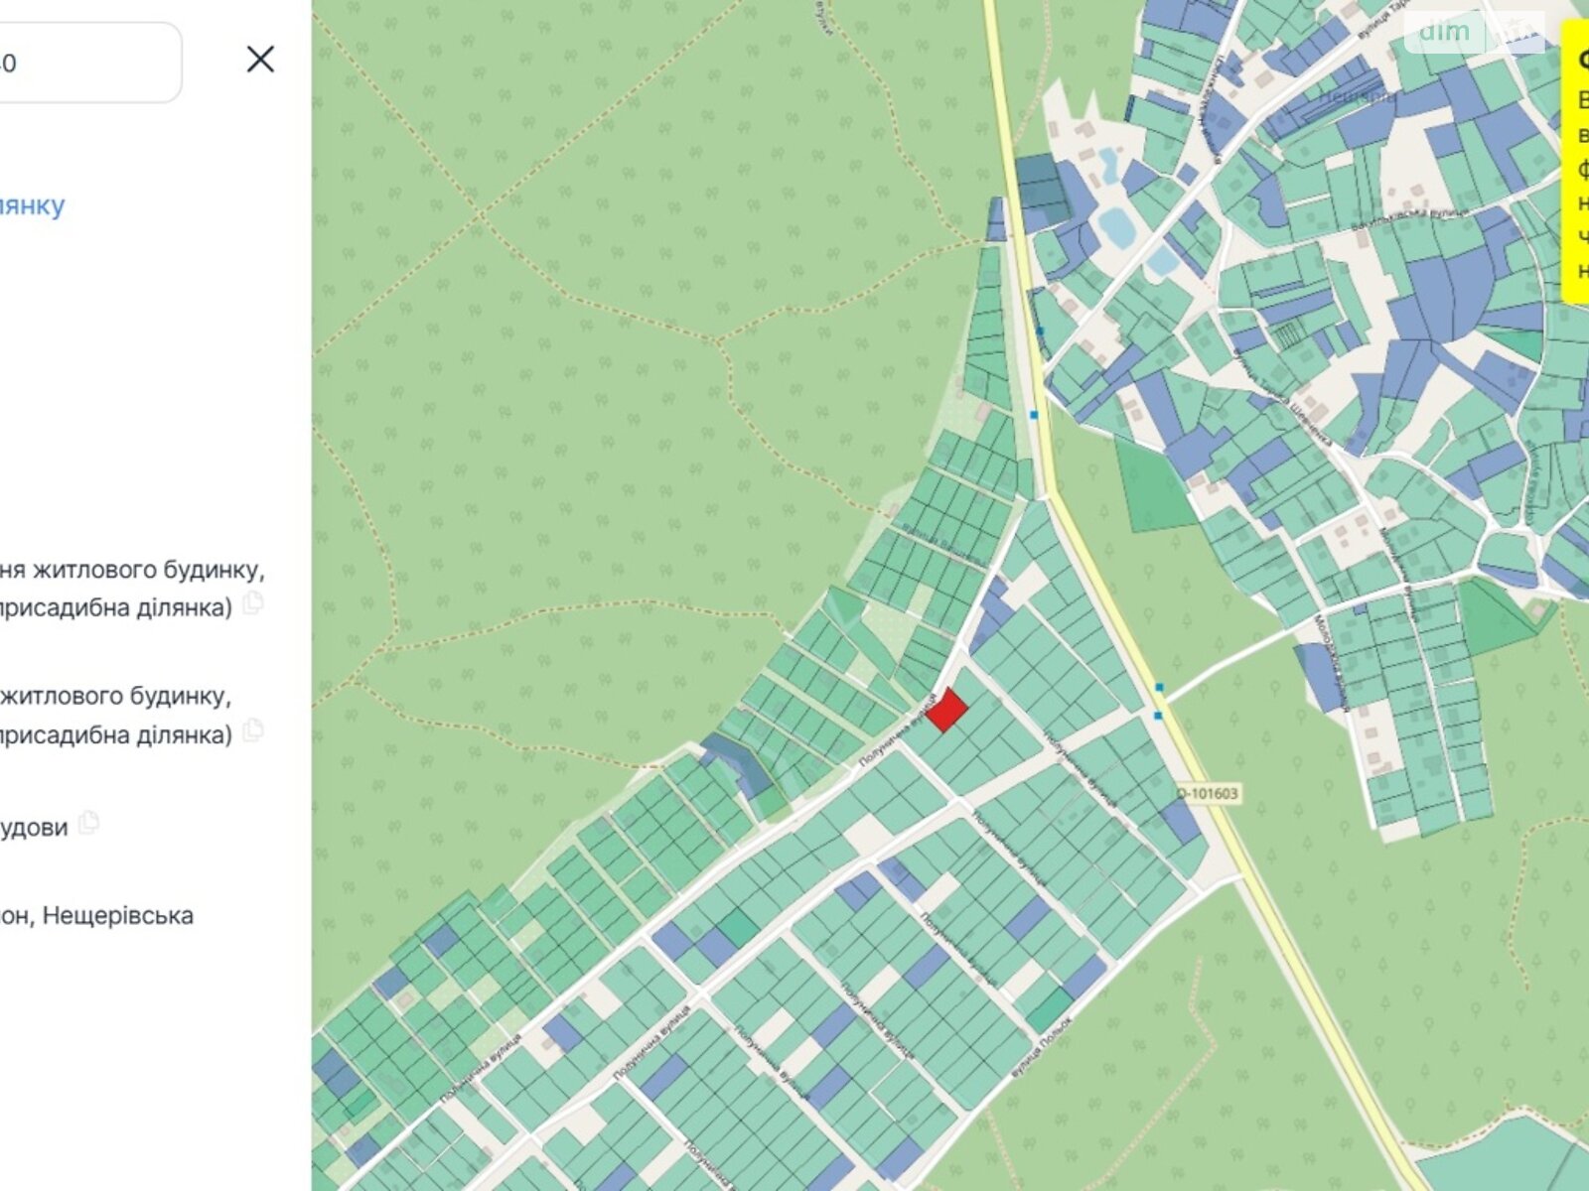Copy the second land purpose description

click(253, 731)
